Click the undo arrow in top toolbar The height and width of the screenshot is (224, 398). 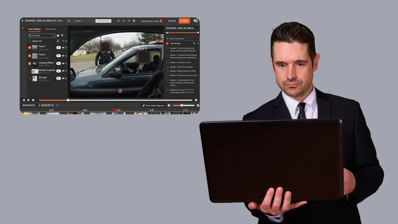coord(124,21)
